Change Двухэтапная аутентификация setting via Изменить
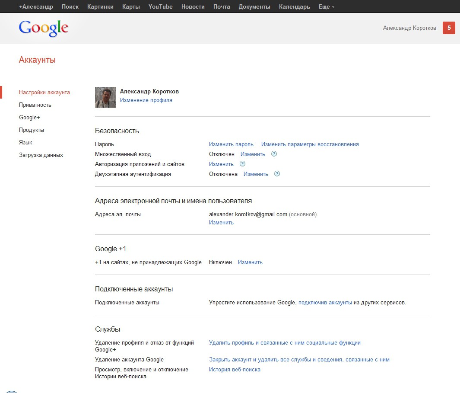The image size is (460, 393). (x=256, y=174)
